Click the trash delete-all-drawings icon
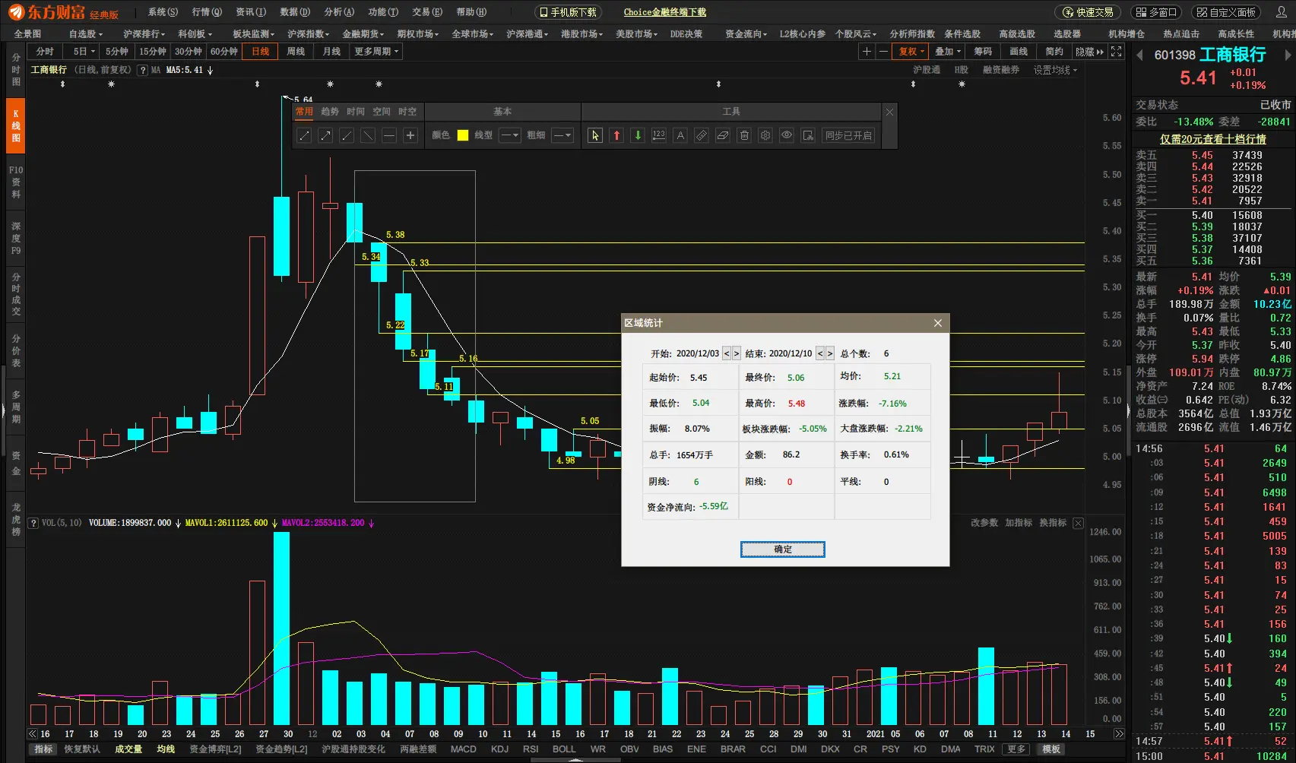 (x=744, y=135)
